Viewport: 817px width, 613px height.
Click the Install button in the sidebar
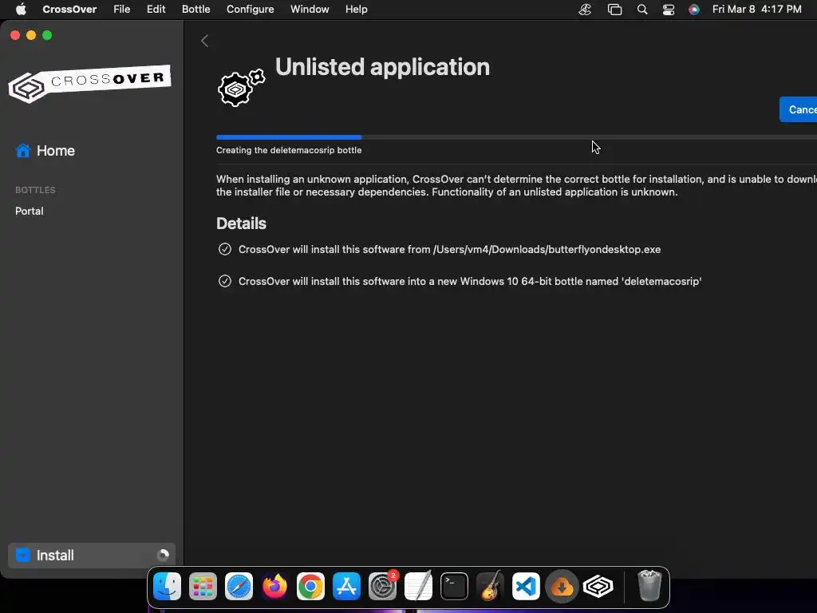[x=92, y=556]
